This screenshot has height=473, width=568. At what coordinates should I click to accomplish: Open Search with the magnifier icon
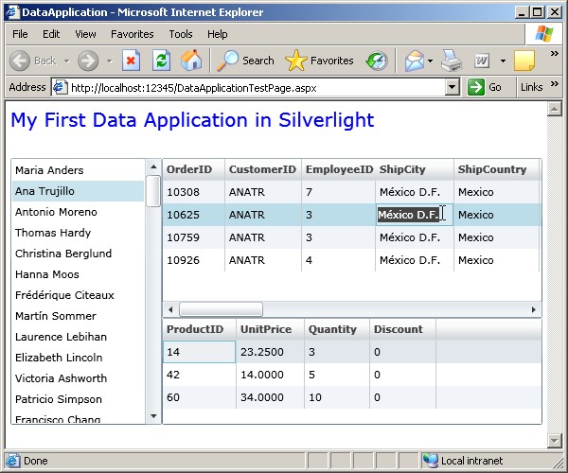227,61
